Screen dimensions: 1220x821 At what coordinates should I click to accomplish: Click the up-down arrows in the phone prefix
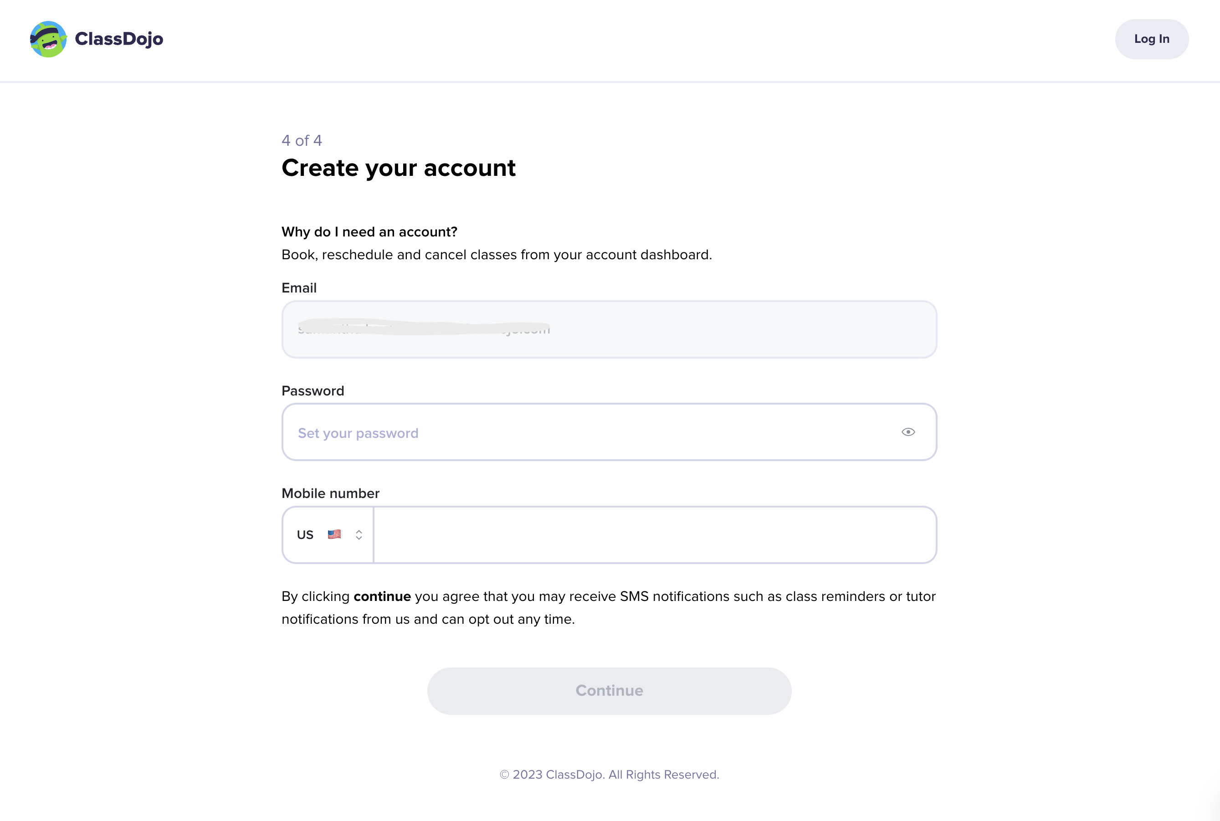pos(359,534)
